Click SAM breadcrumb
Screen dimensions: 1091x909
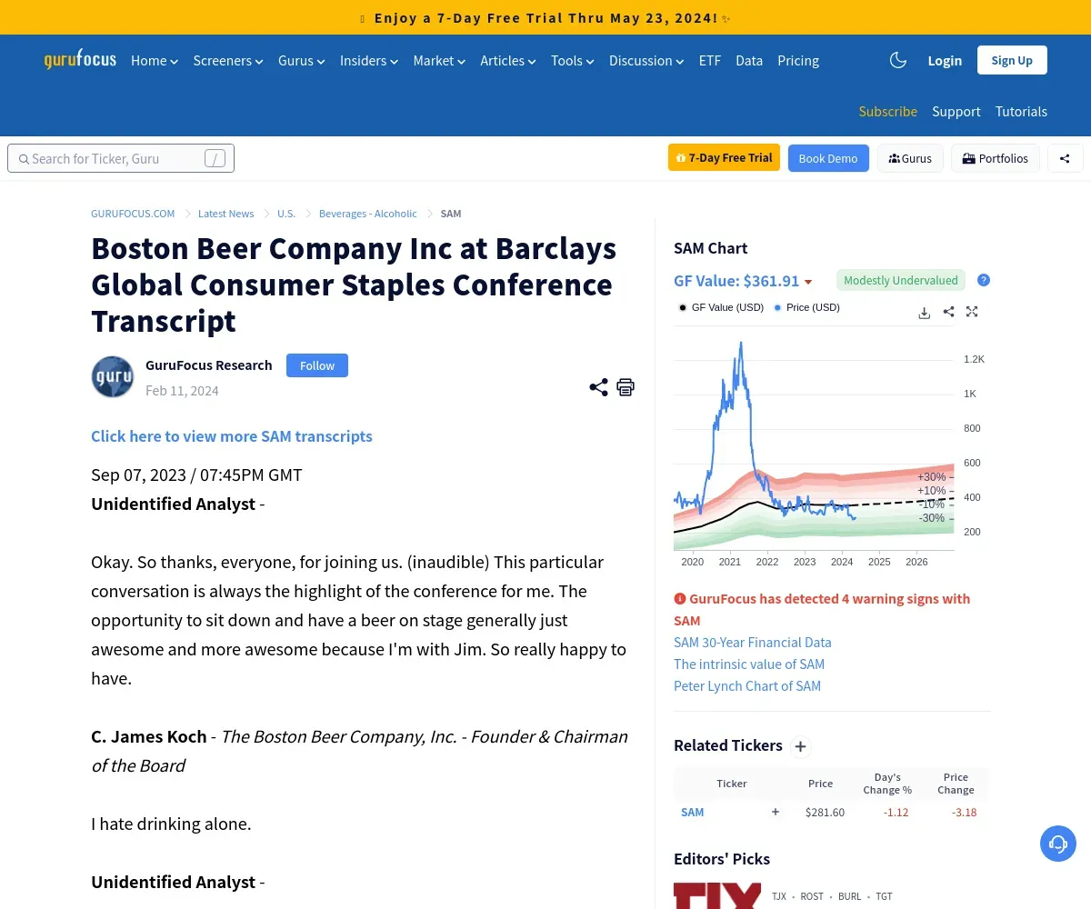[451, 214]
